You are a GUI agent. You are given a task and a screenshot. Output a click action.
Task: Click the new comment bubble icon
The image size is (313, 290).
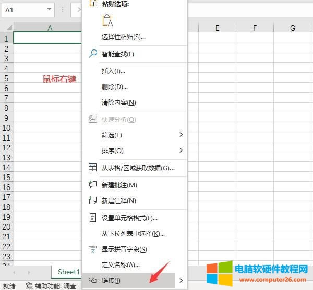point(93,185)
